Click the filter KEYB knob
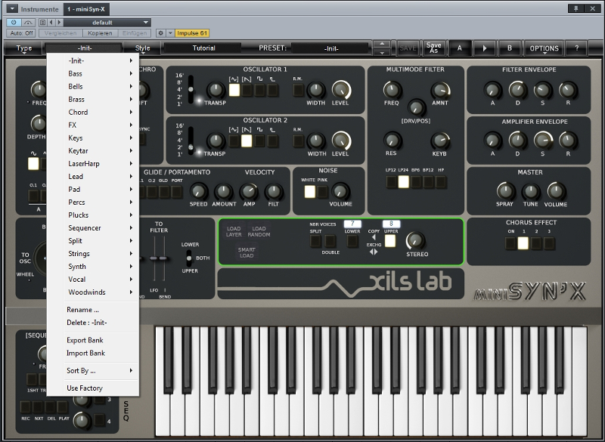The height and width of the screenshot is (442, 605). point(439,141)
